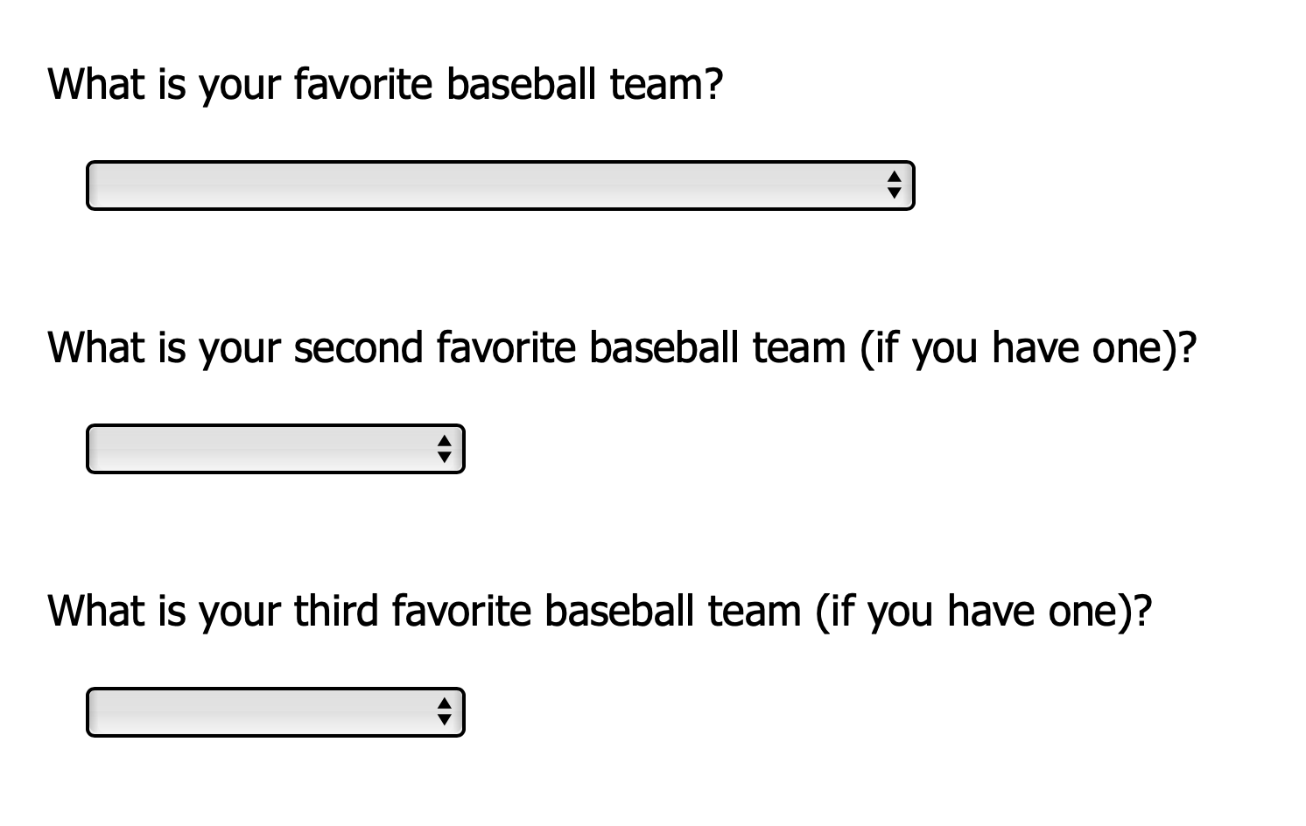
Task: Click the down arrow in the third selector
Action: (445, 718)
